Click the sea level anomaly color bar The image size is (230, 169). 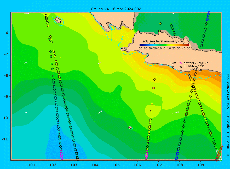[x=164, y=45]
